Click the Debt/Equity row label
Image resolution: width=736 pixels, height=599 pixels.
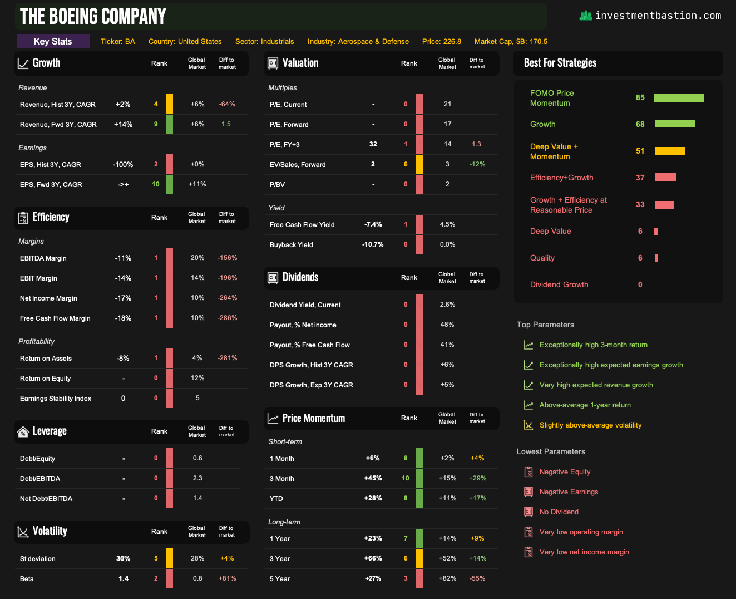(37, 458)
